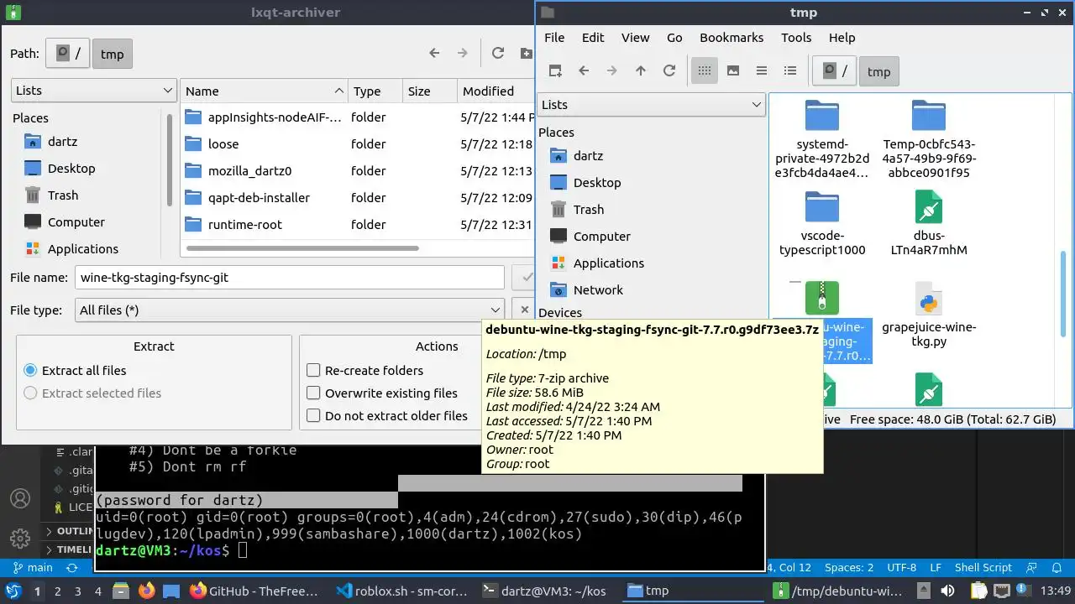Open VS Code manage gear icon

(20, 539)
